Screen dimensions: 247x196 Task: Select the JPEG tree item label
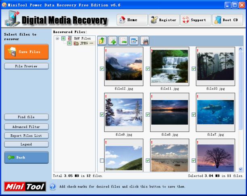(87, 43)
